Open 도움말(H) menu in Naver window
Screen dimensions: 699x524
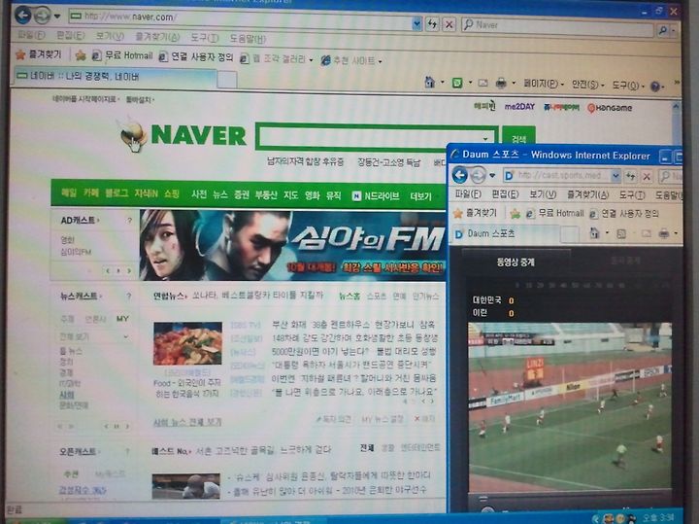coord(248,39)
